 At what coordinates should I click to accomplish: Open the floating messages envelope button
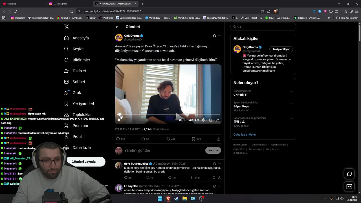click(x=349, y=187)
